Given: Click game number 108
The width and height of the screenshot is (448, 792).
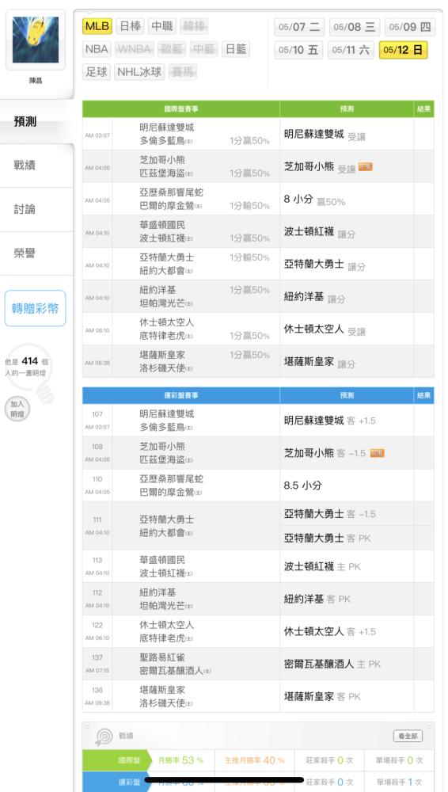Looking at the screenshot, I should click(97, 447).
